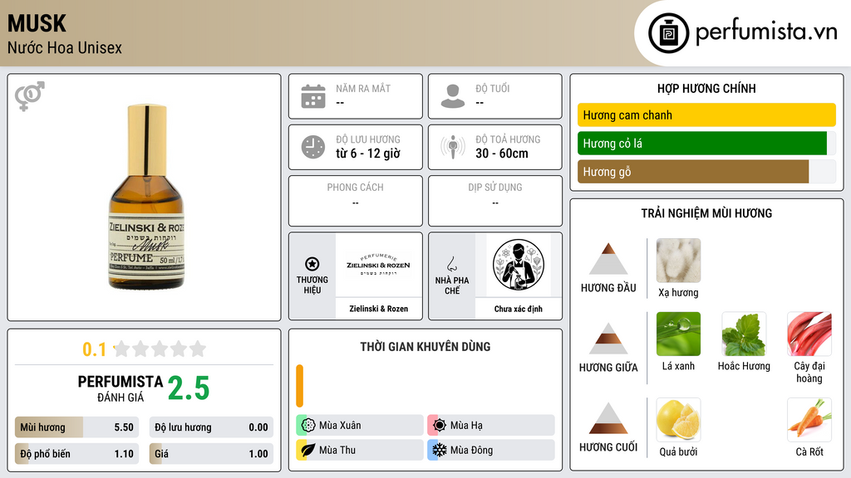Click the perfumer illustration Chưa xác định
851x478 pixels.
click(x=519, y=265)
